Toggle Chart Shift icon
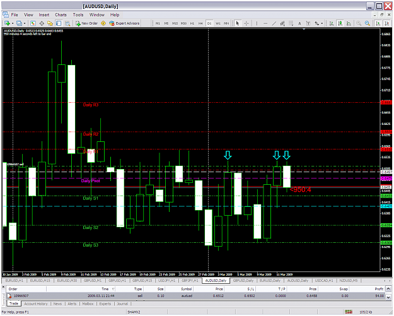Image resolution: width=394 pixels, height=316 pixels. coord(386,23)
